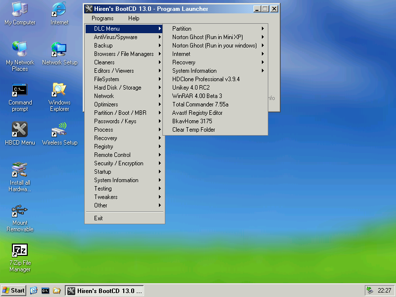This screenshot has height=297, width=396.
Task: Open My Network Places icon
Action: click(20, 56)
